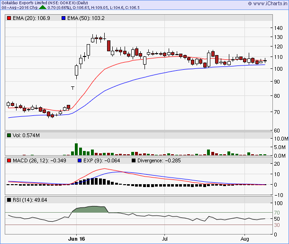Click the EMA (50): 103.2 label
This screenshot has width=289, height=244.
pos(86,18)
